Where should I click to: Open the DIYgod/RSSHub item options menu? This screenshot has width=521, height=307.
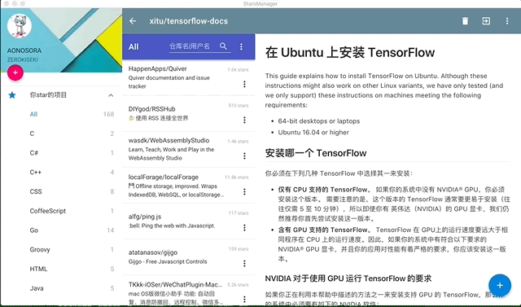[x=244, y=120]
